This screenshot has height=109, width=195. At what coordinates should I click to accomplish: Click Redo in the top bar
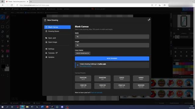pyautogui.click(x=67, y=9)
